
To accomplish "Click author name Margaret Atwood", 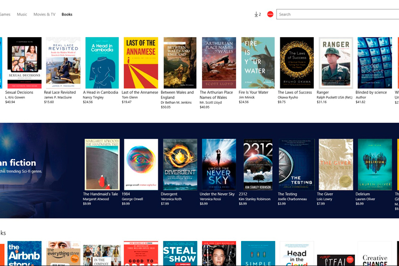I will click(96, 199).
